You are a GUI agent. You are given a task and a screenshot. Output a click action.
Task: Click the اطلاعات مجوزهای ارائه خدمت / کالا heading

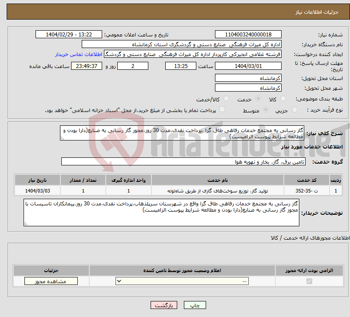coord(310,238)
